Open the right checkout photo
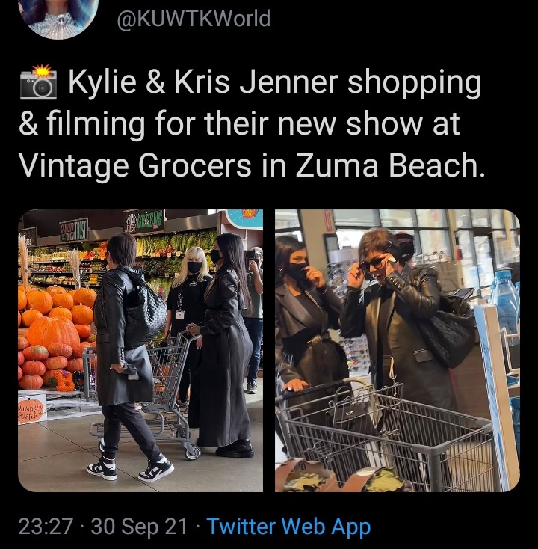538x549 pixels. [398, 351]
